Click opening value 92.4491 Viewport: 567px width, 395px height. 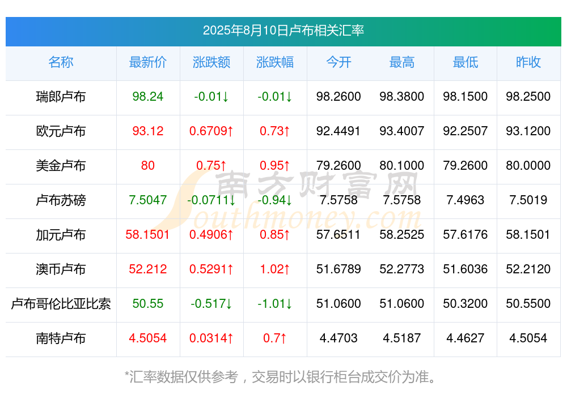(x=338, y=131)
